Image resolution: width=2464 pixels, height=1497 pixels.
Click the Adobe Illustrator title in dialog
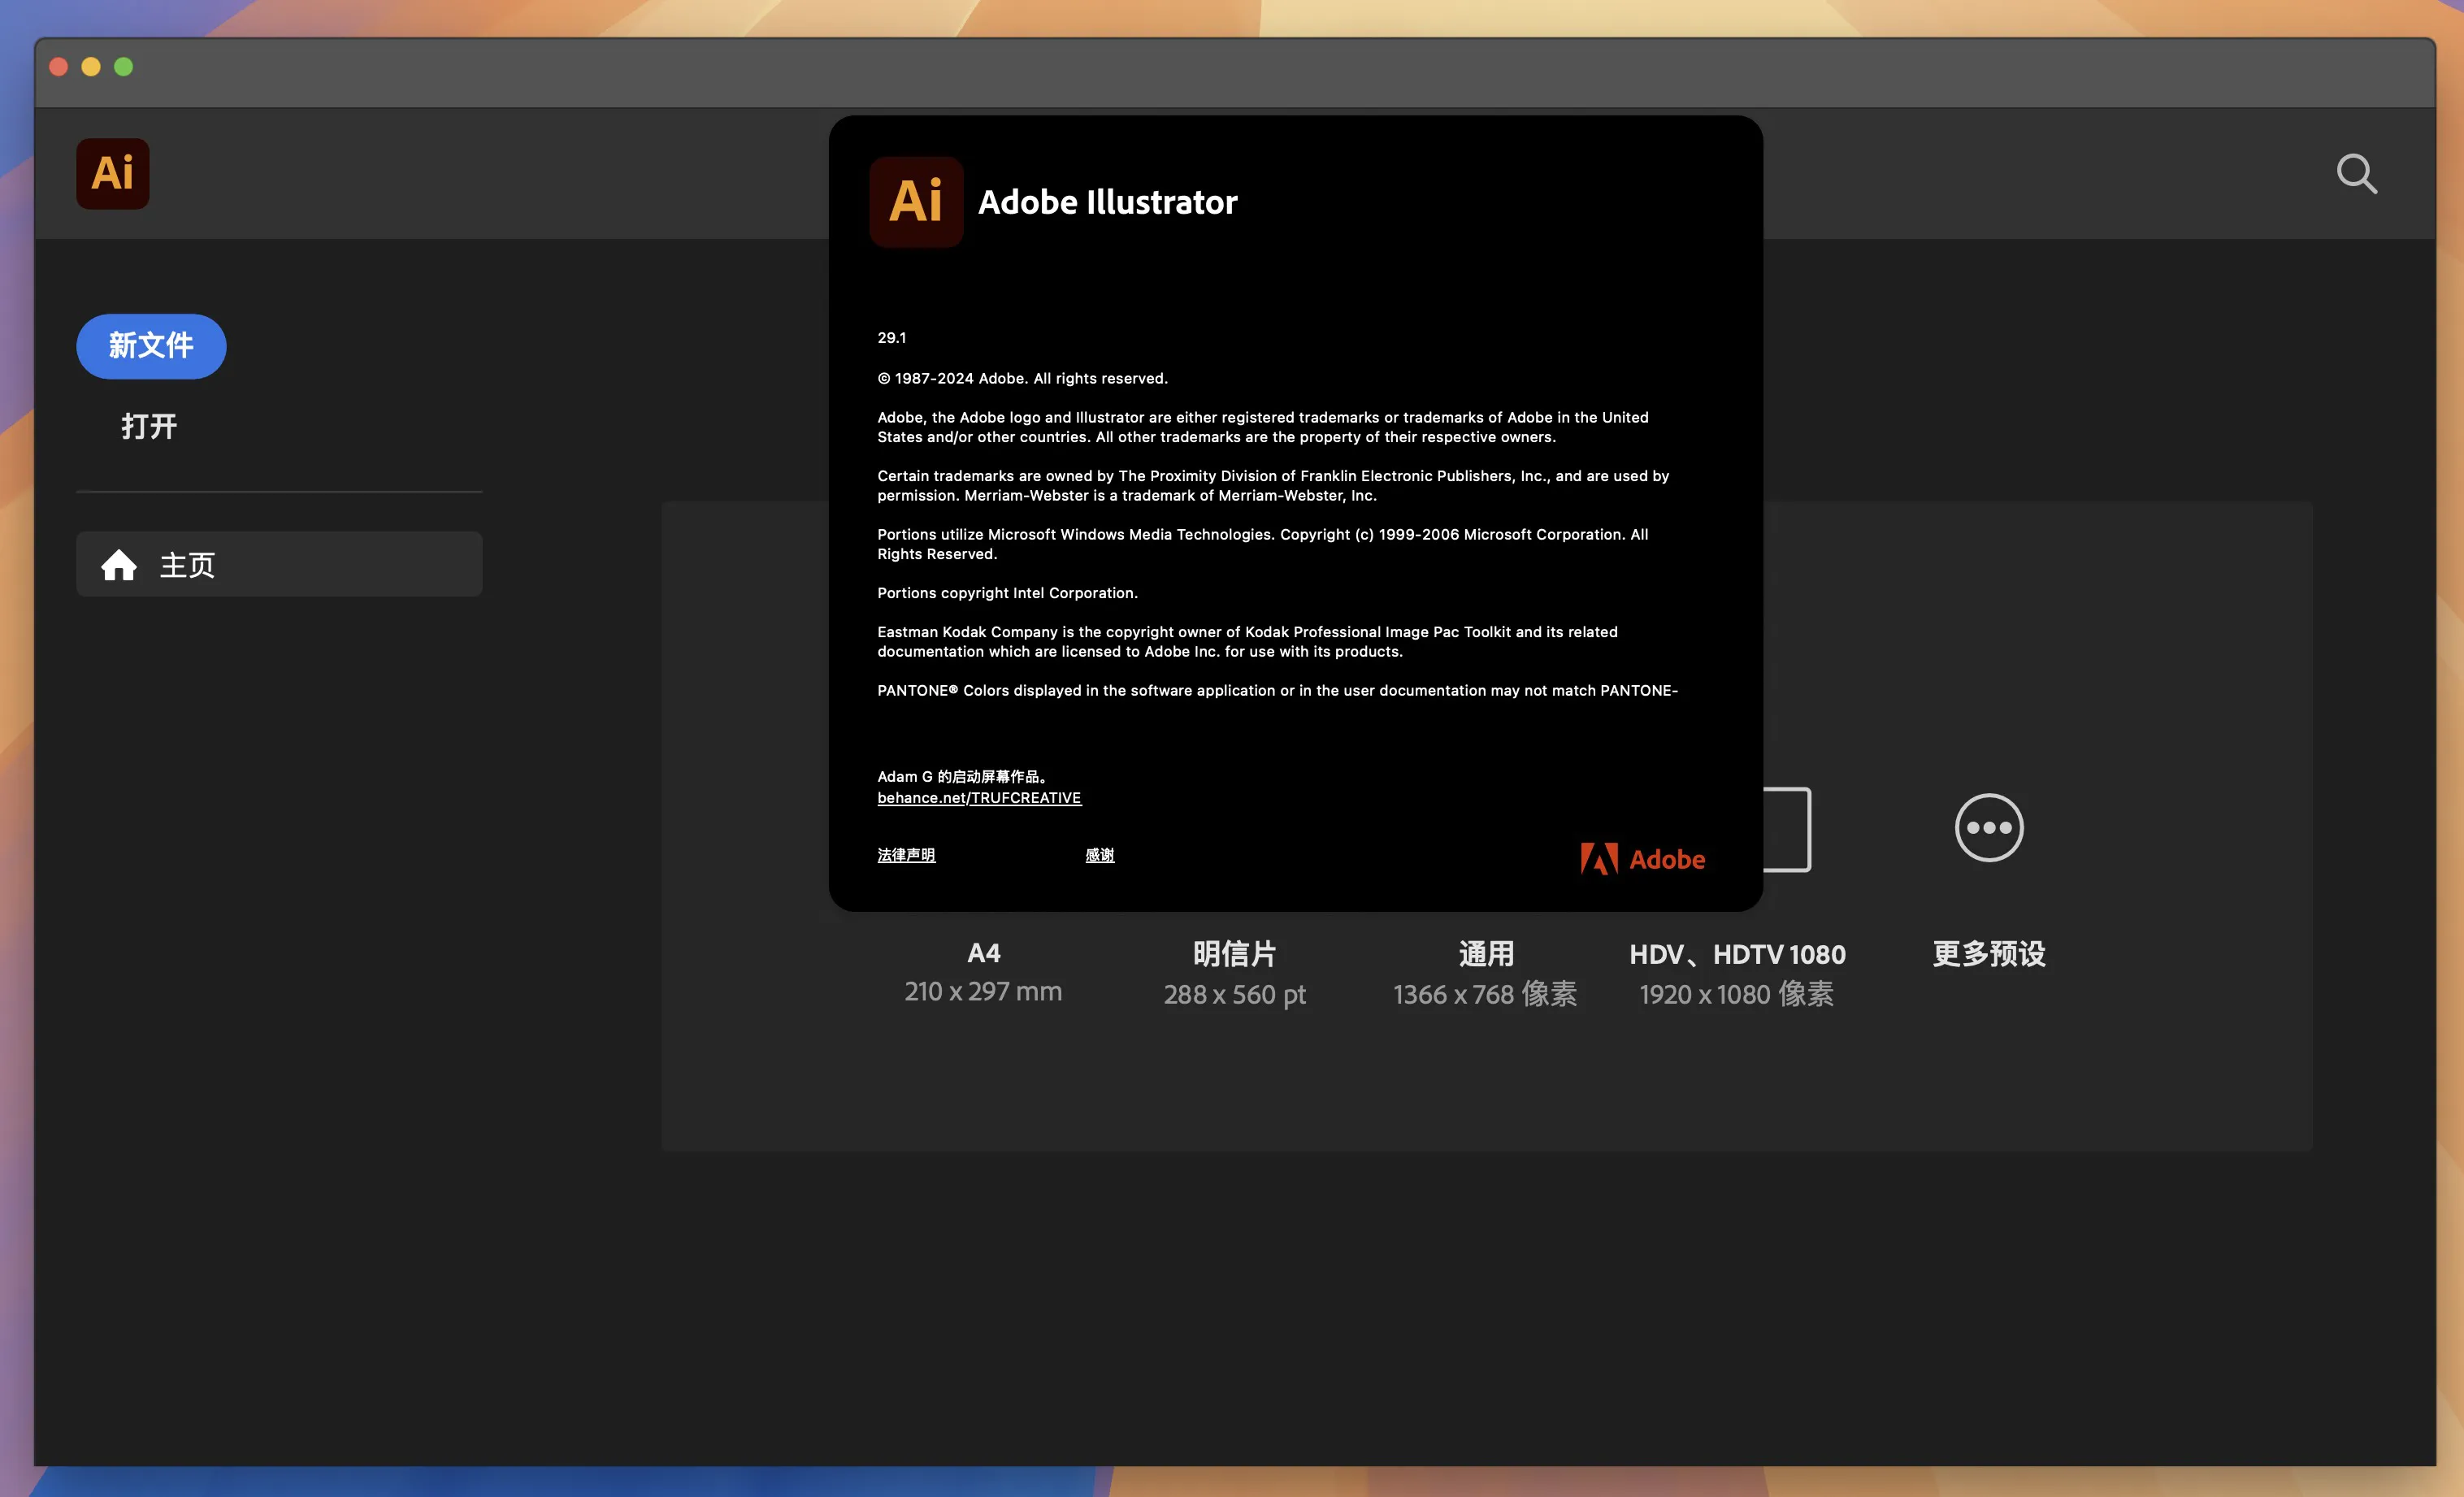1107,202
